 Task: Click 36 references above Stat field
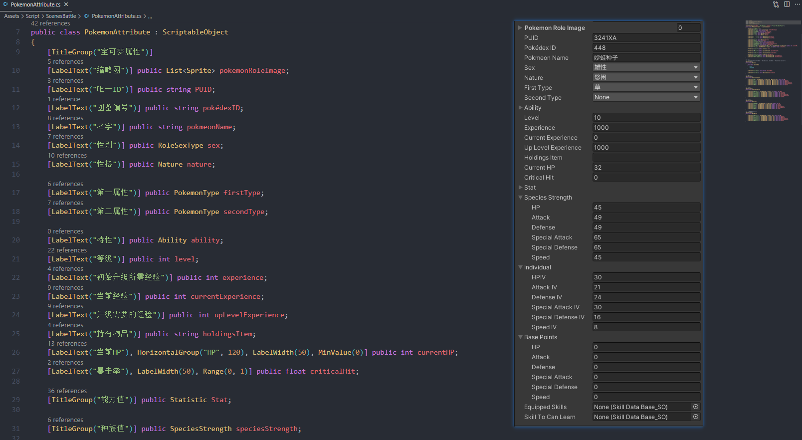(x=67, y=391)
